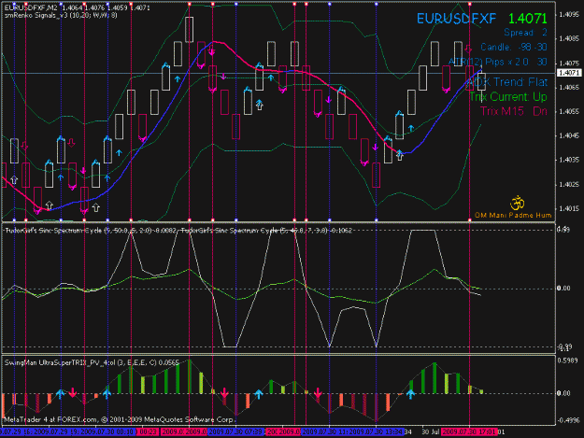Click the large blue EURUSDFXF symbol label
584x438 pixels.
coord(456,19)
